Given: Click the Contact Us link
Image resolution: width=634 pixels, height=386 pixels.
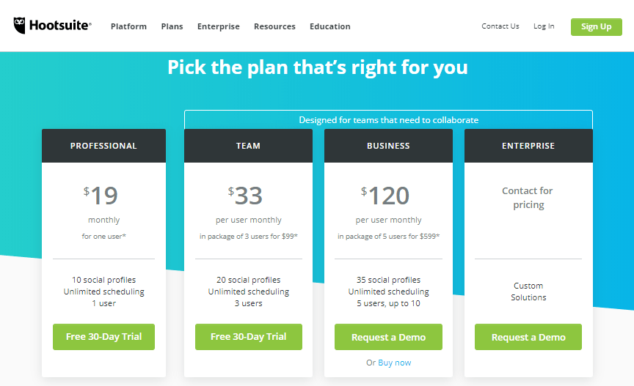Looking at the screenshot, I should click(x=500, y=26).
